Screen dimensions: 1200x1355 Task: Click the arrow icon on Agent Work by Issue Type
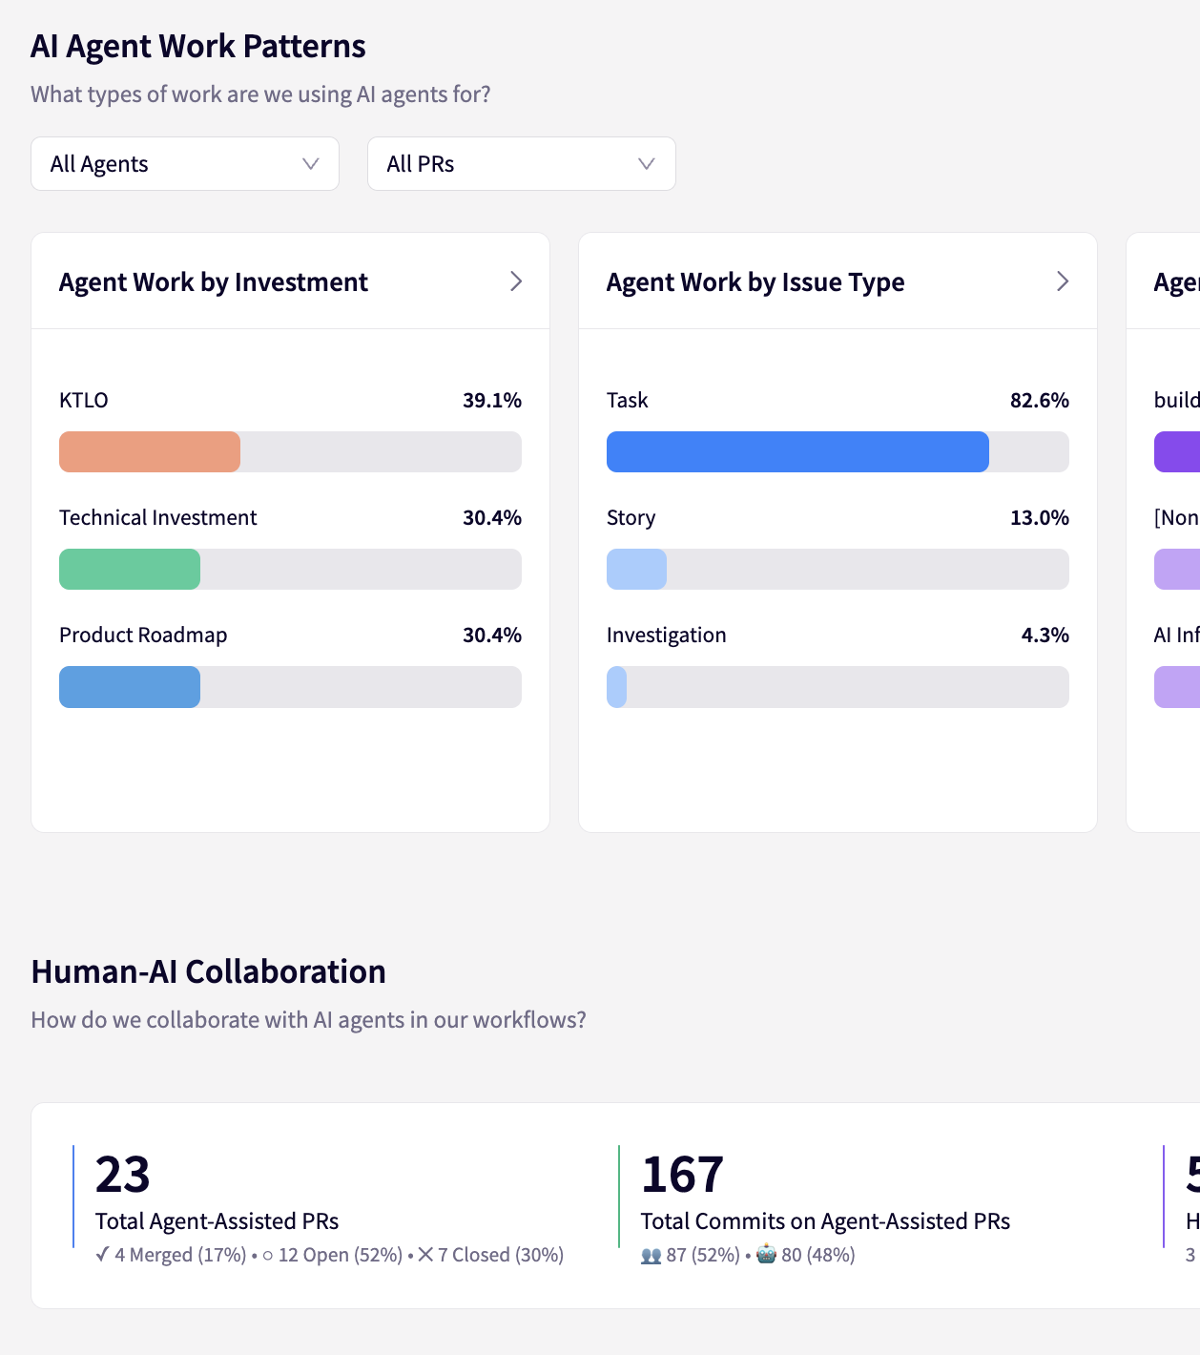1062,281
